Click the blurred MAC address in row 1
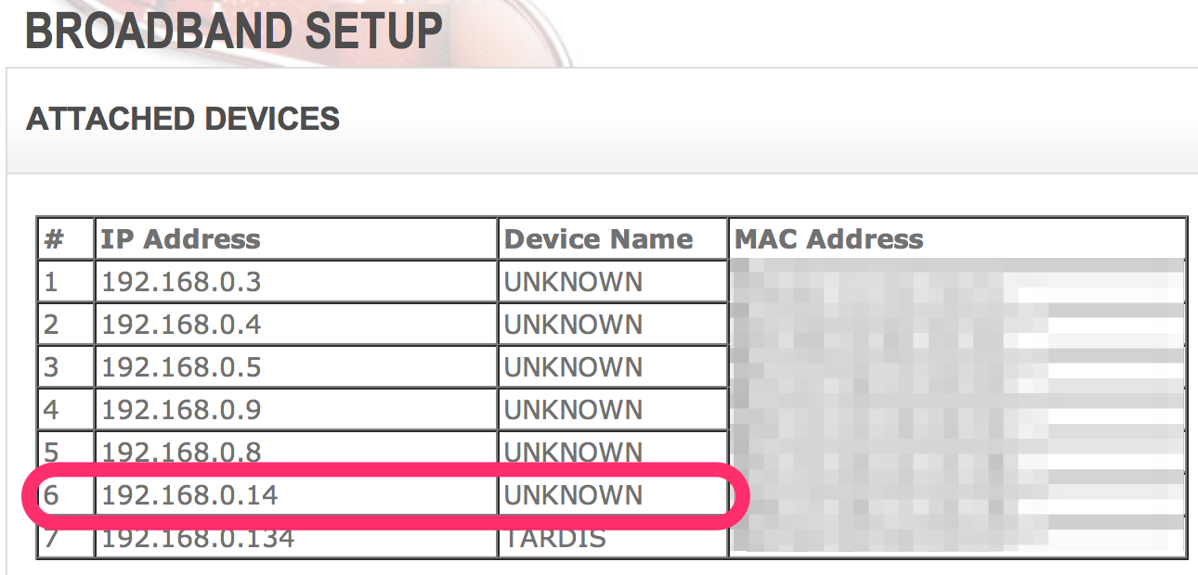 click(x=957, y=282)
